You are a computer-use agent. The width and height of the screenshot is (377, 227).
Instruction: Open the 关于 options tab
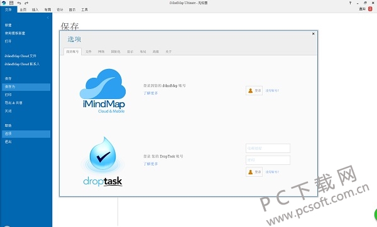tap(168, 51)
